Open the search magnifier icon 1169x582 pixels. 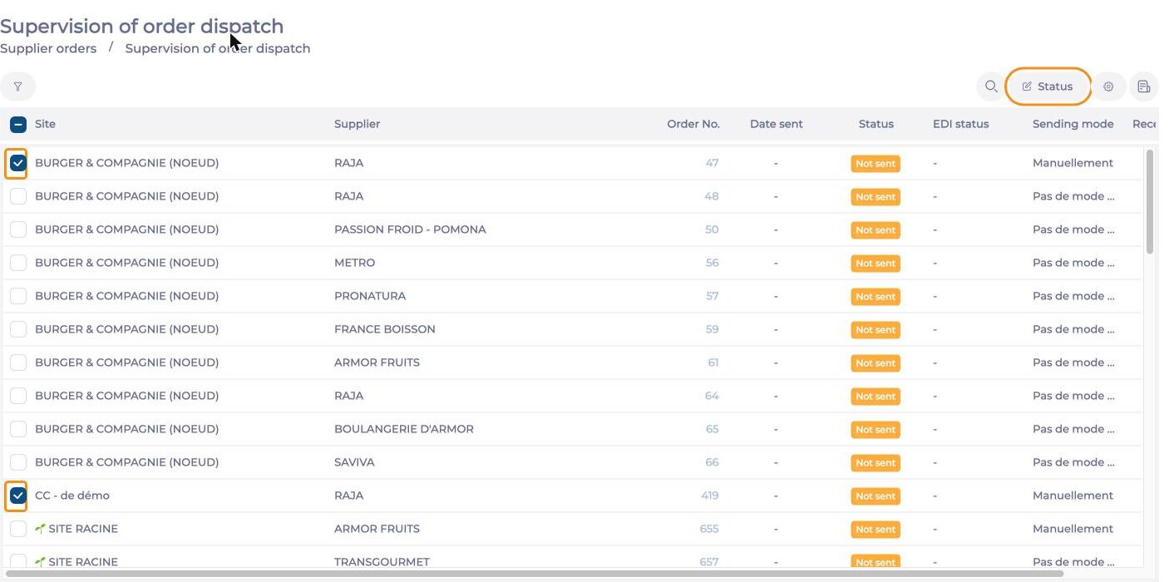coord(991,86)
